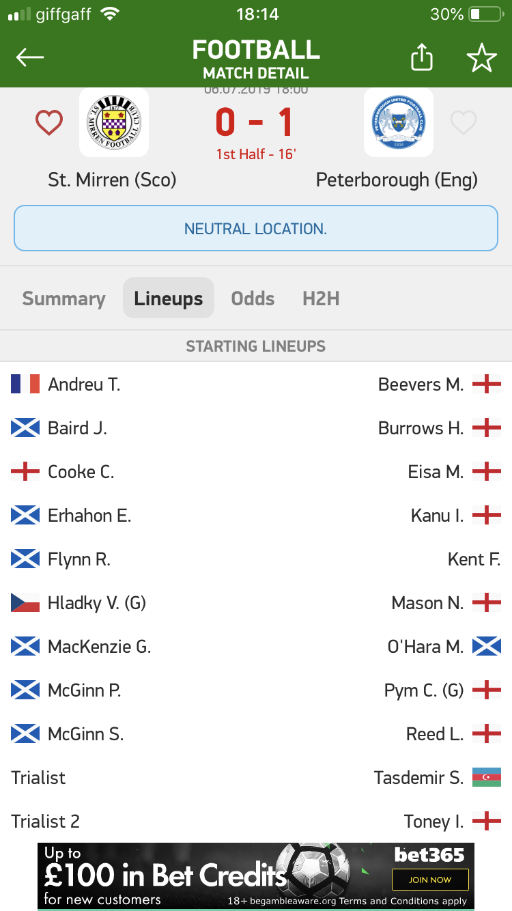This screenshot has width=512, height=911.
Task: Open goalkeeper Hladky V. profile
Action: pyautogui.click(x=97, y=602)
